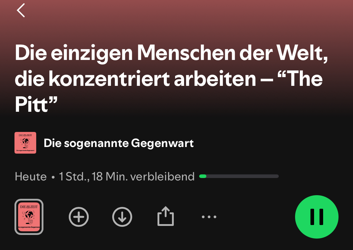The height and width of the screenshot is (250, 353).
Task: Go back using the left chevron arrow
Action: [x=21, y=10]
